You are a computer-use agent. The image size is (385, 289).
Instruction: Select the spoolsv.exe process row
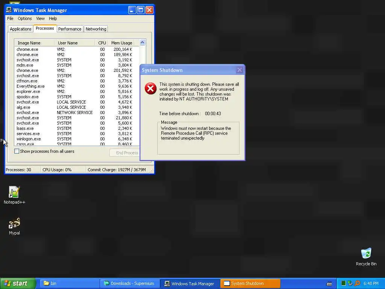[x=77, y=97]
